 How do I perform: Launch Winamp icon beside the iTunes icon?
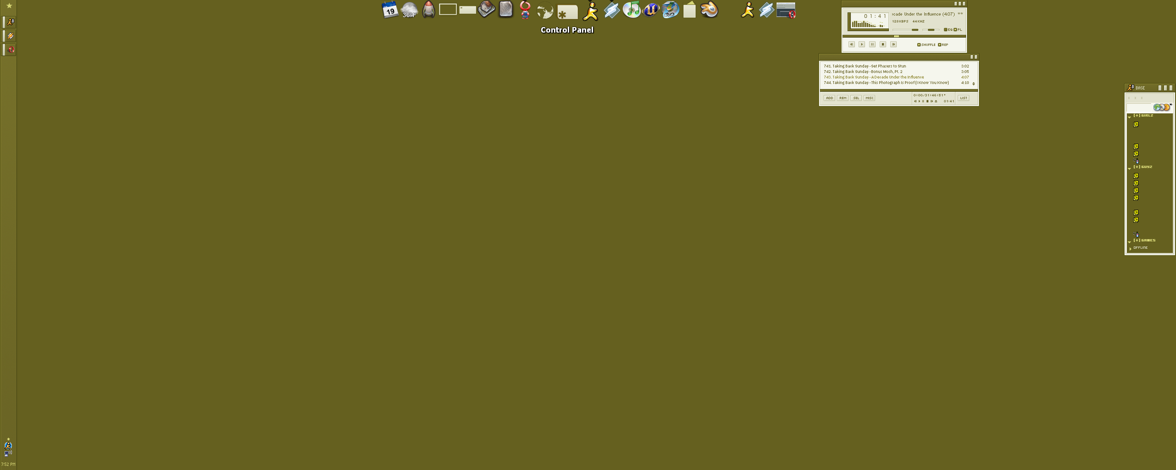(612, 10)
